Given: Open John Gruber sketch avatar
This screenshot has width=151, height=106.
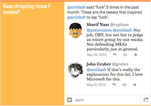Looking at the screenshot, I should (75, 70).
